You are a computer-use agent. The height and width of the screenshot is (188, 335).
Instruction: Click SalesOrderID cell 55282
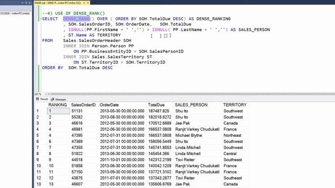point(77,117)
